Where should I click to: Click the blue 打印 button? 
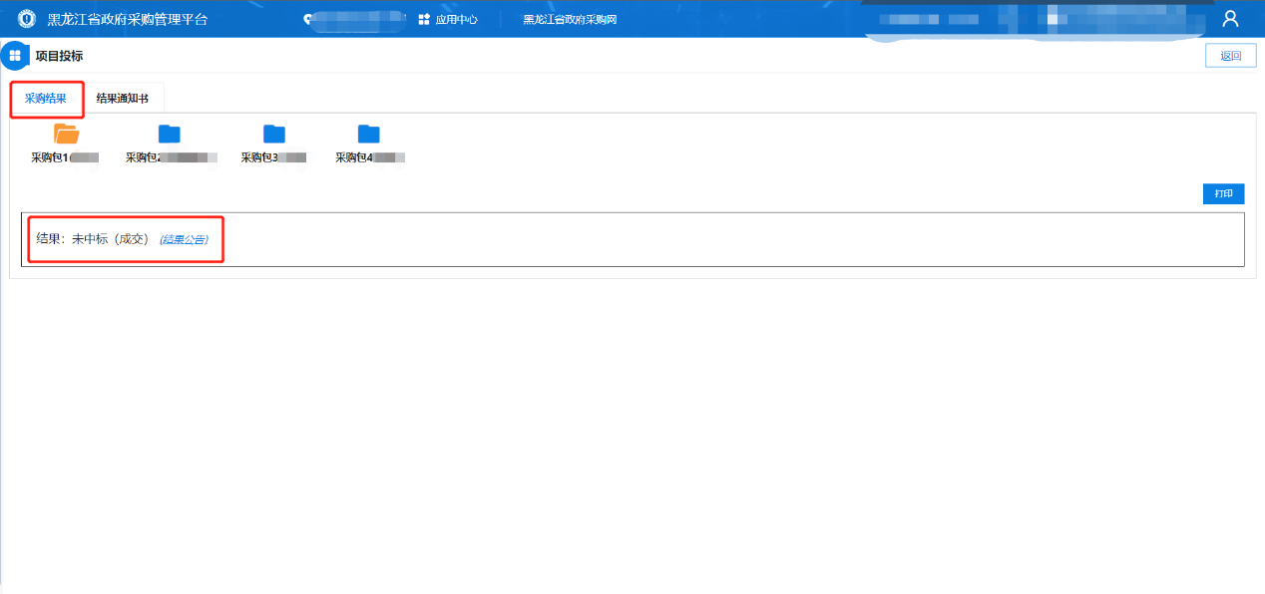[x=1223, y=193]
